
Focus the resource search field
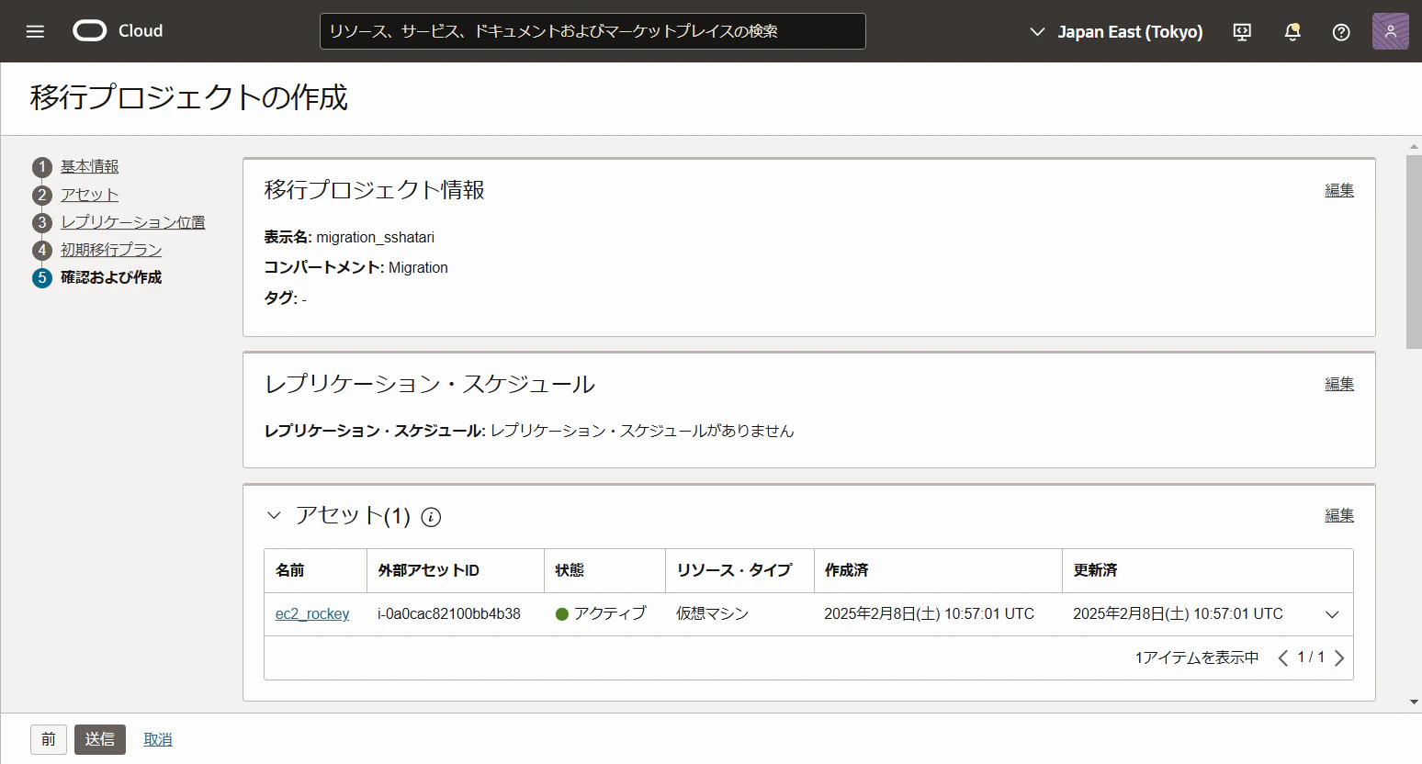pyautogui.click(x=592, y=31)
